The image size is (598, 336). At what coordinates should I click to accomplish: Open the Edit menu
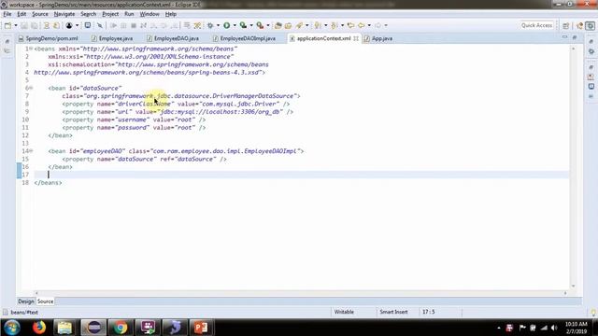tap(21, 14)
